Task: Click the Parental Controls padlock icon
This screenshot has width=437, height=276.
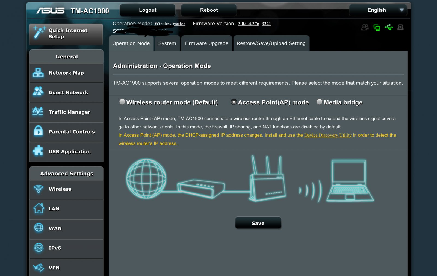Action: point(38,131)
